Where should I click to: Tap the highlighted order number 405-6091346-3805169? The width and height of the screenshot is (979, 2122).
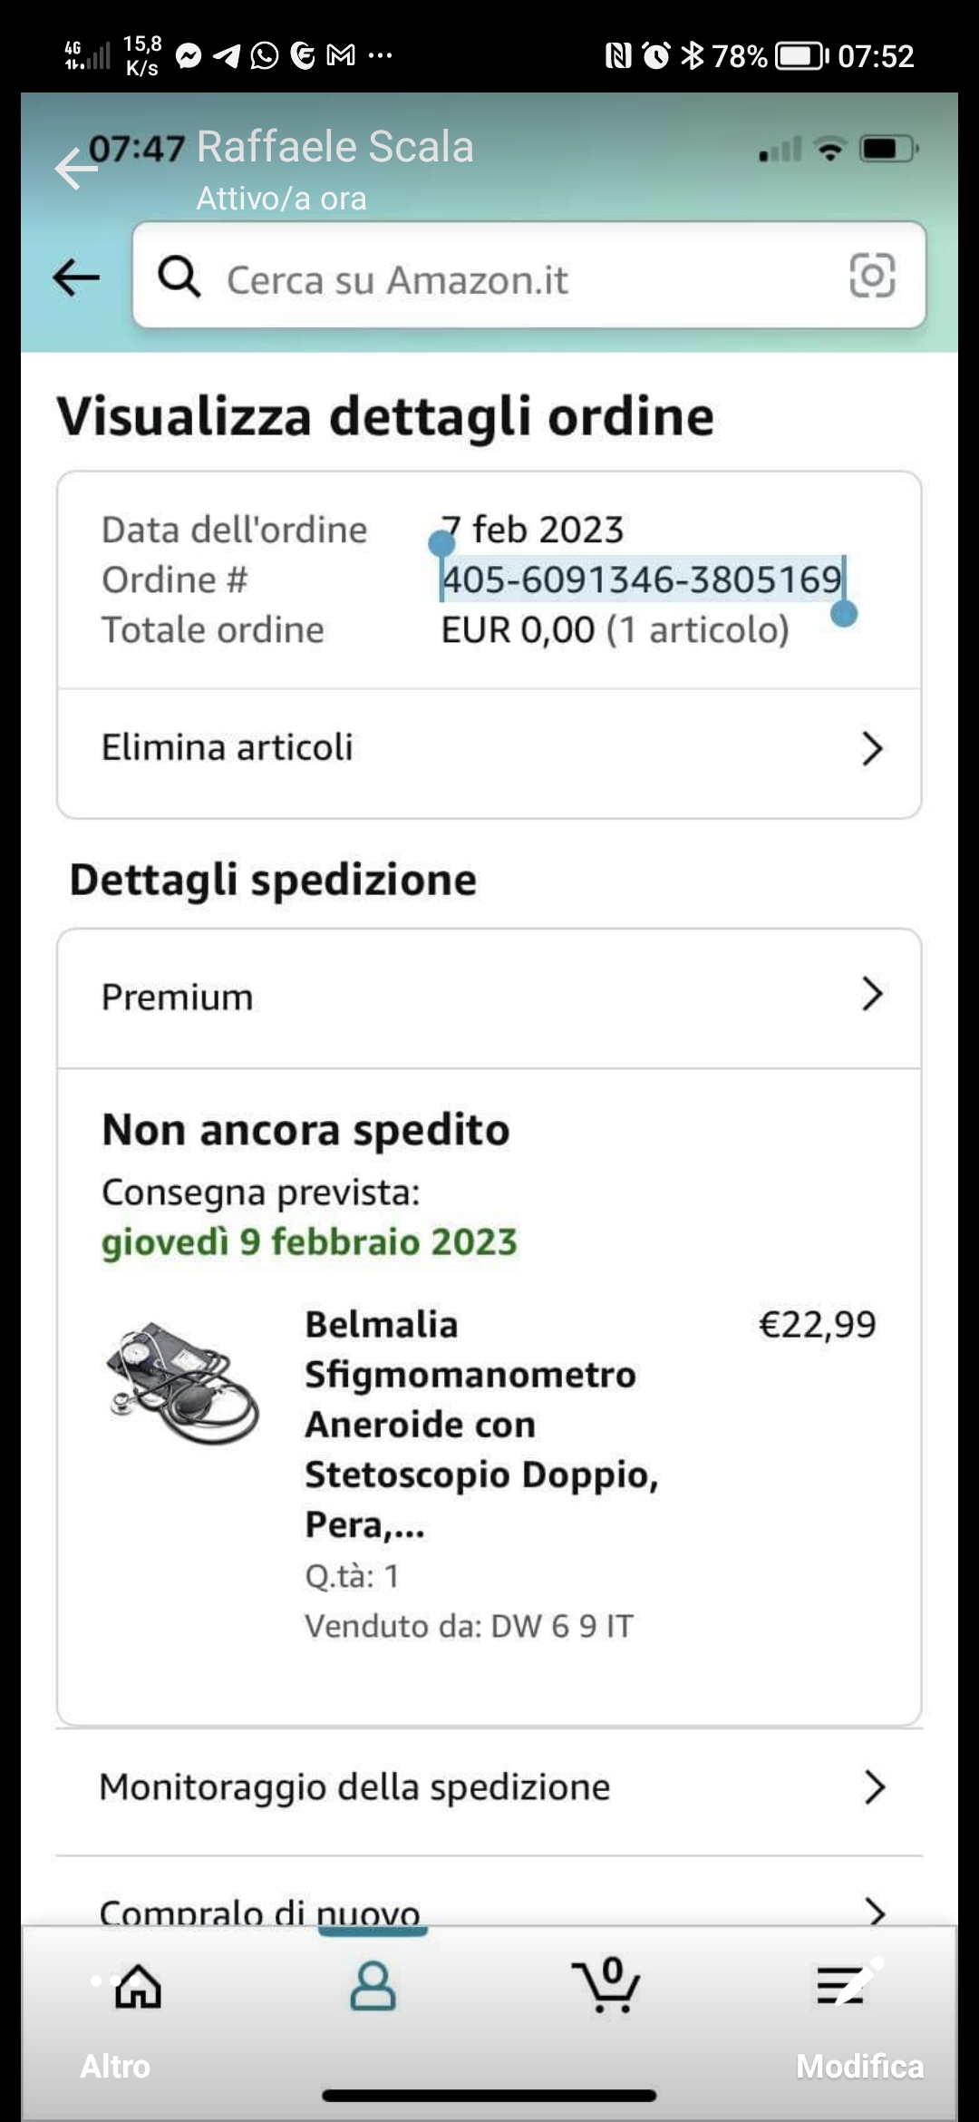tap(641, 579)
